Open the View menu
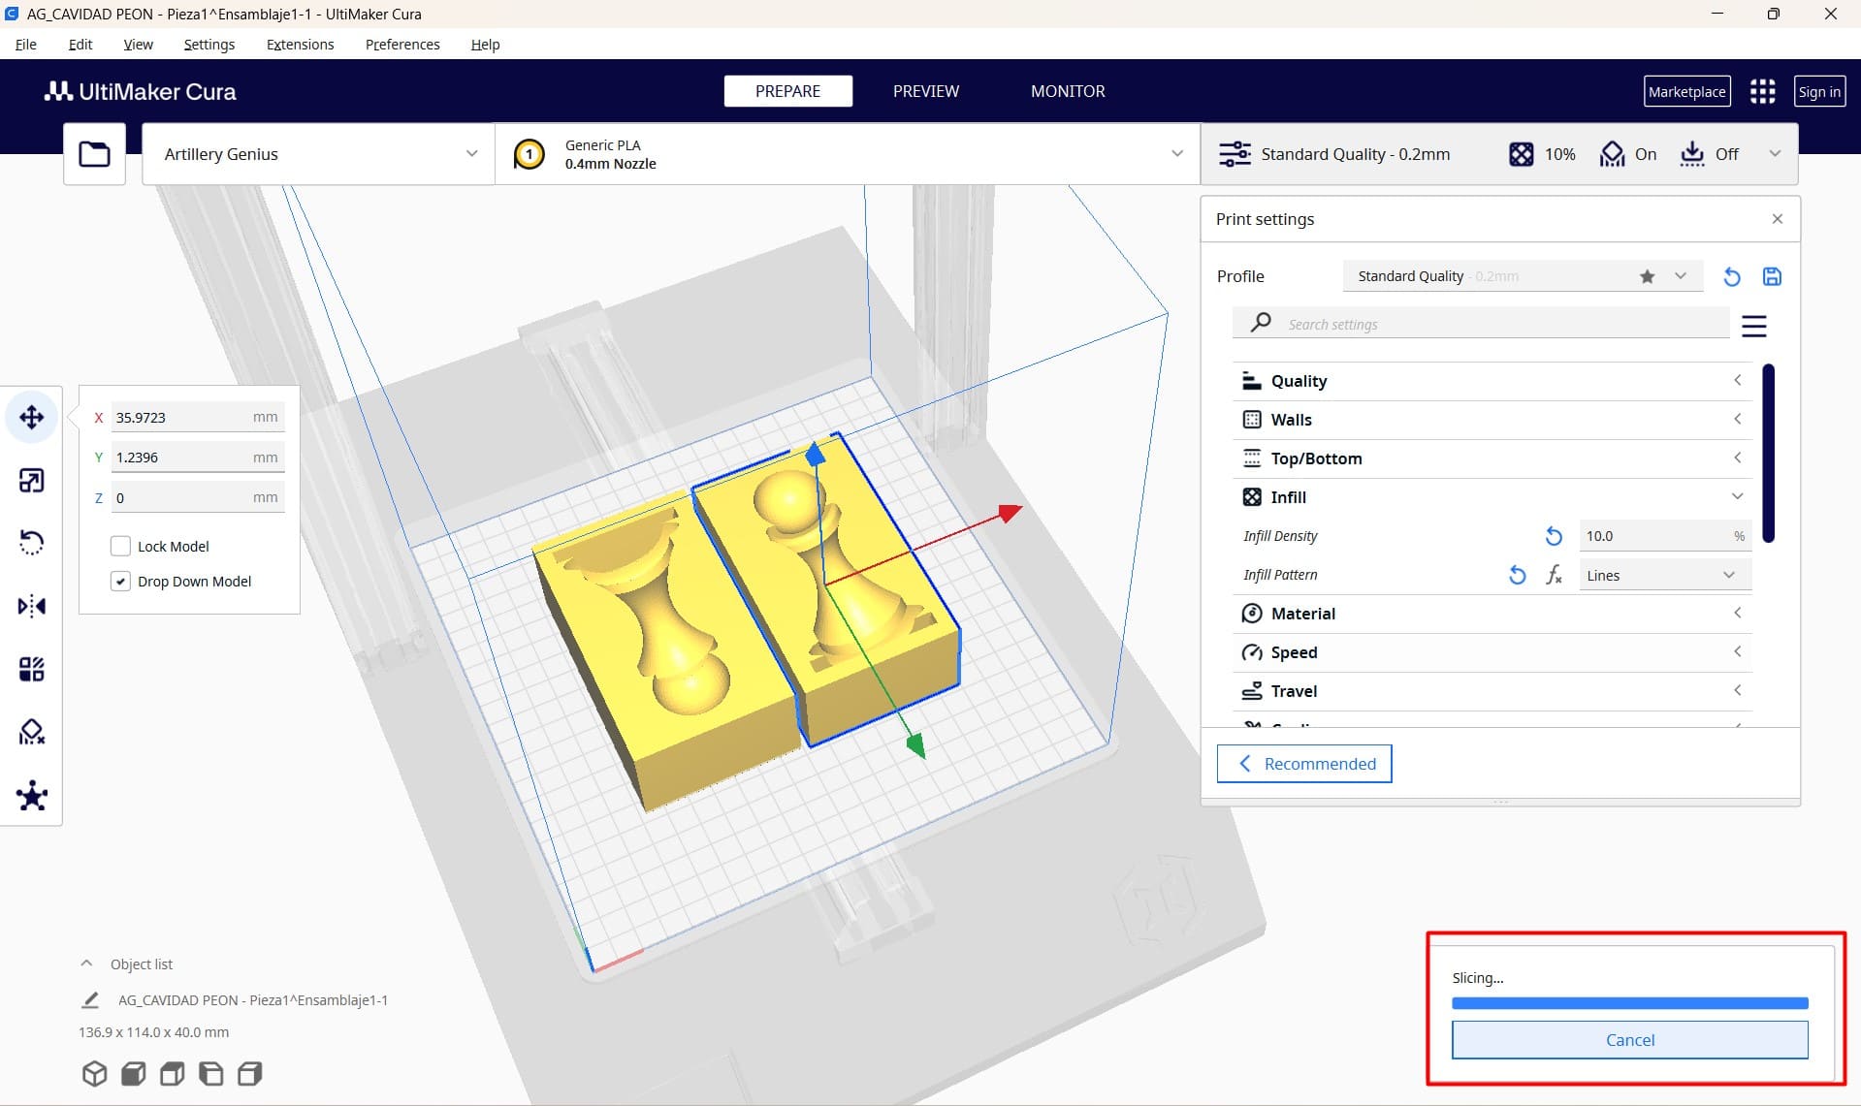The width and height of the screenshot is (1861, 1106). point(138,45)
